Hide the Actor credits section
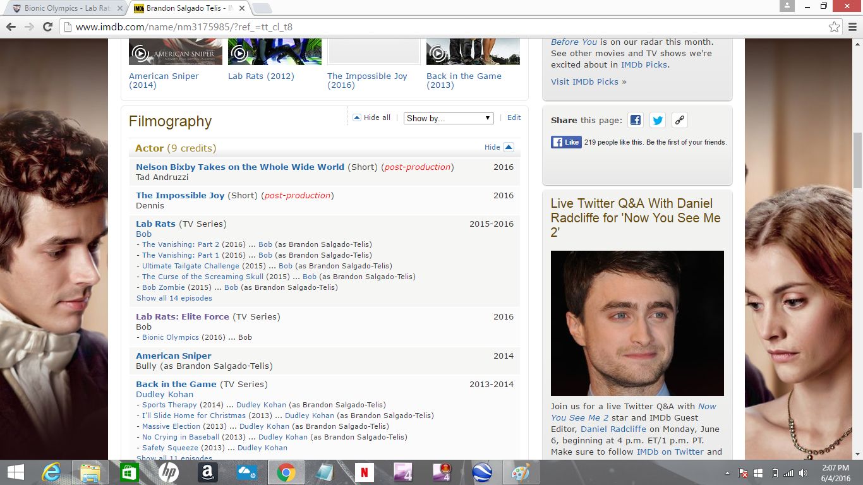The height and width of the screenshot is (485, 863). click(499, 147)
